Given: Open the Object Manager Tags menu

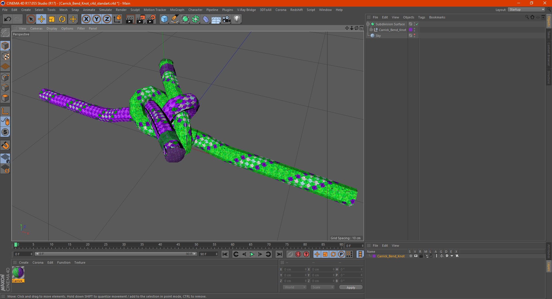Looking at the screenshot, I should tap(421, 17).
